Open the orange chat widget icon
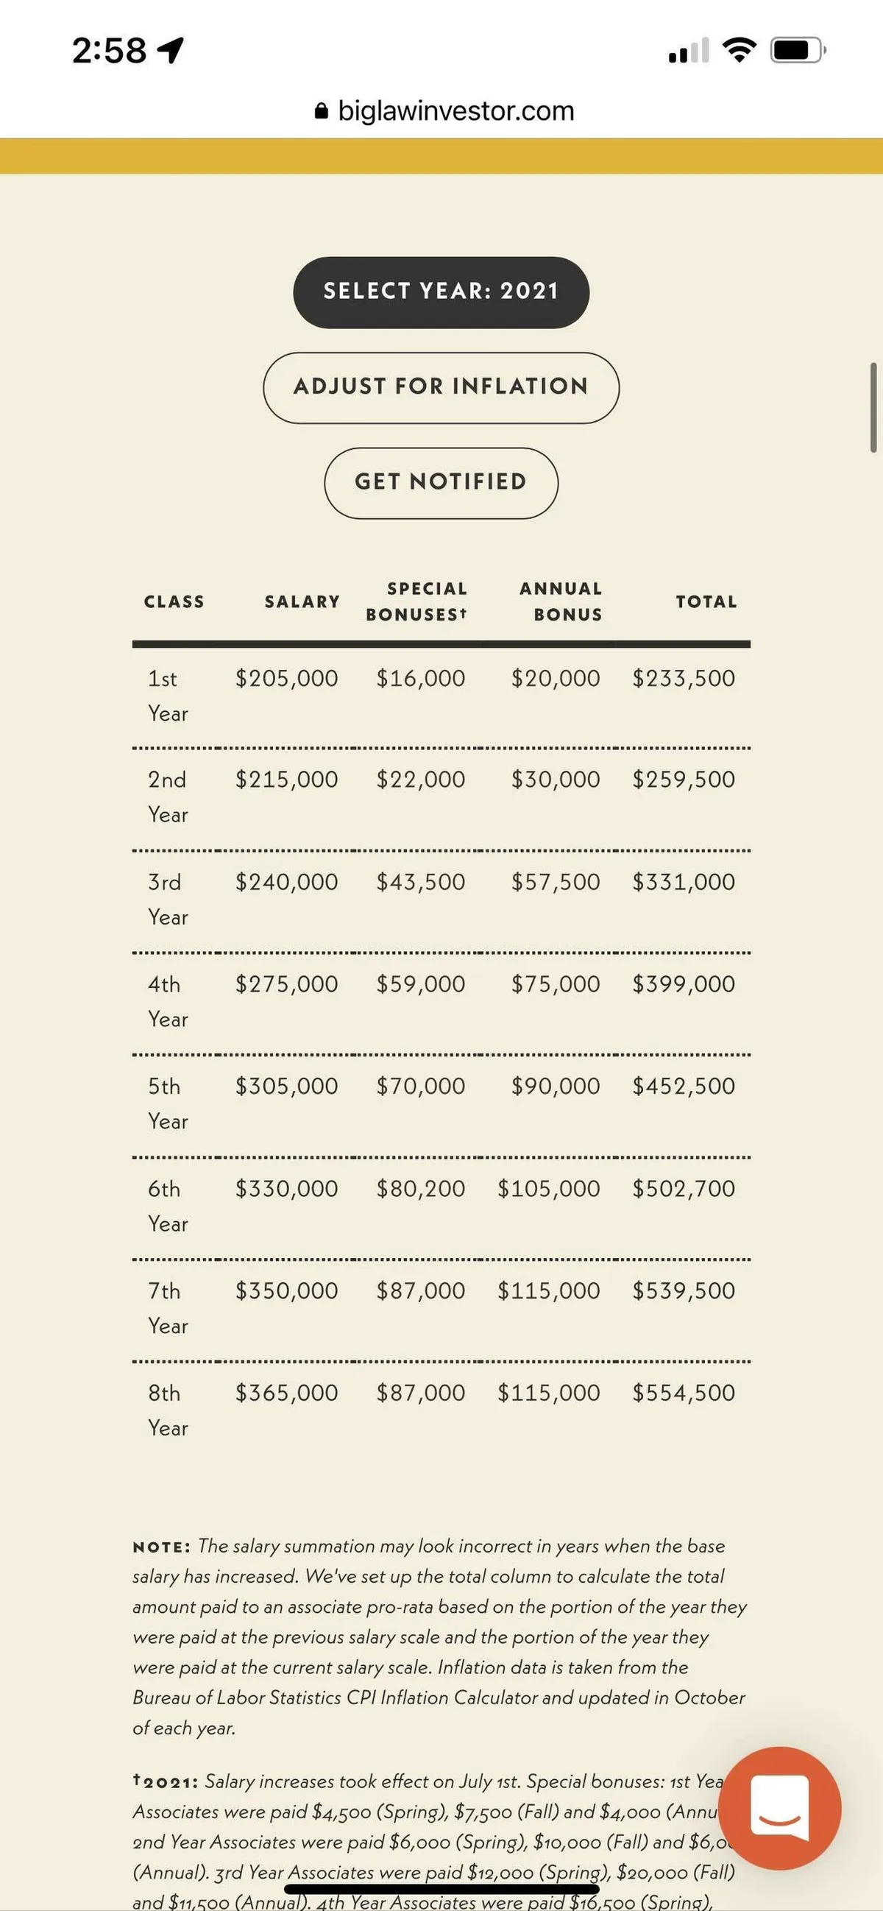883x1911 pixels. tap(779, 1807)
